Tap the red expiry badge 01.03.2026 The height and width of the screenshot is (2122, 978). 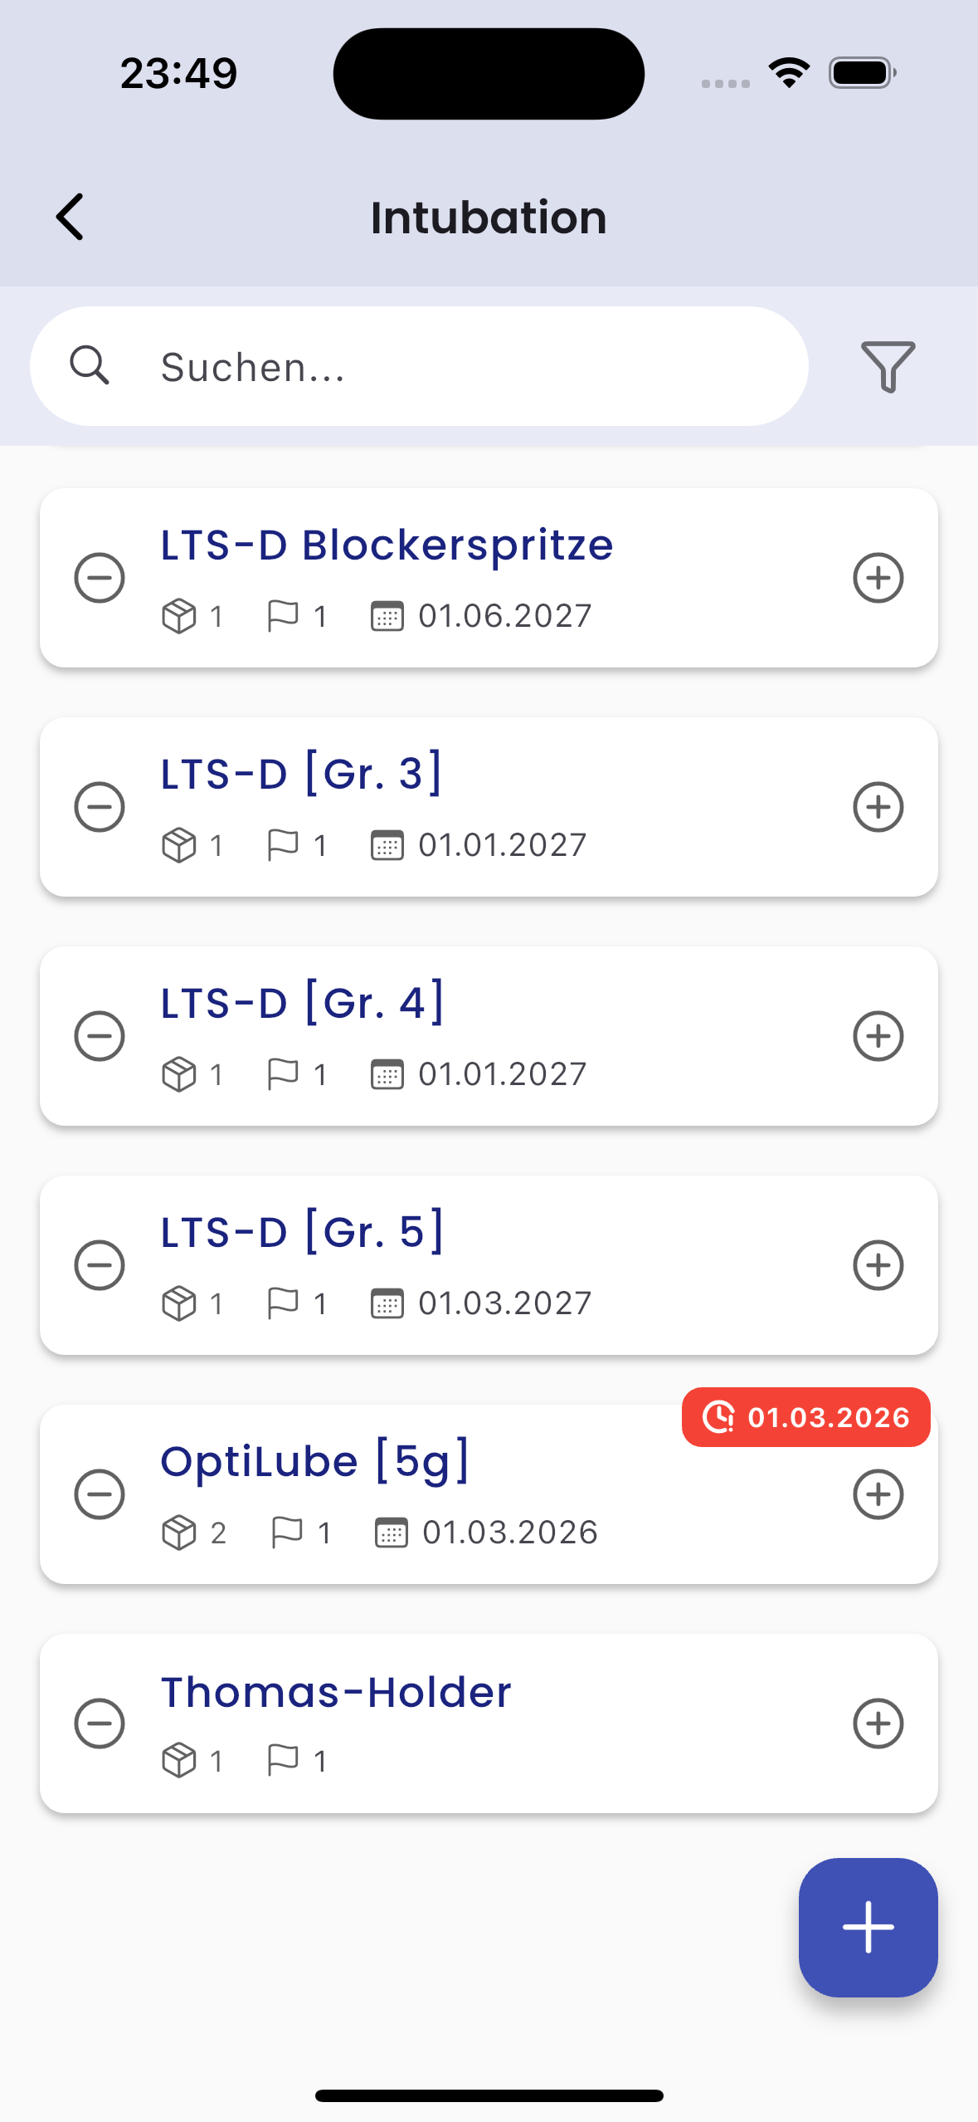pyautogui.click(x=805, y=1417)
